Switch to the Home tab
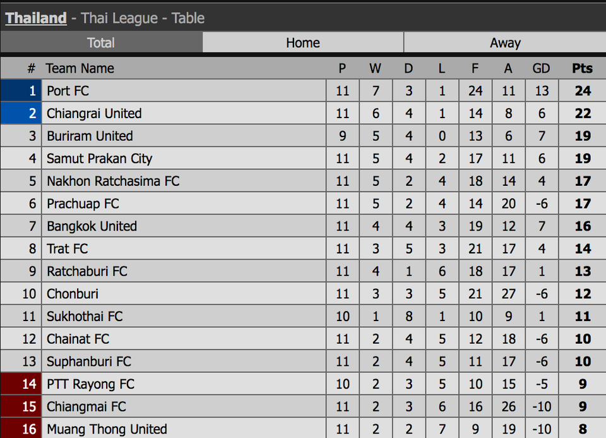The image size is (606, 438). 302,43
